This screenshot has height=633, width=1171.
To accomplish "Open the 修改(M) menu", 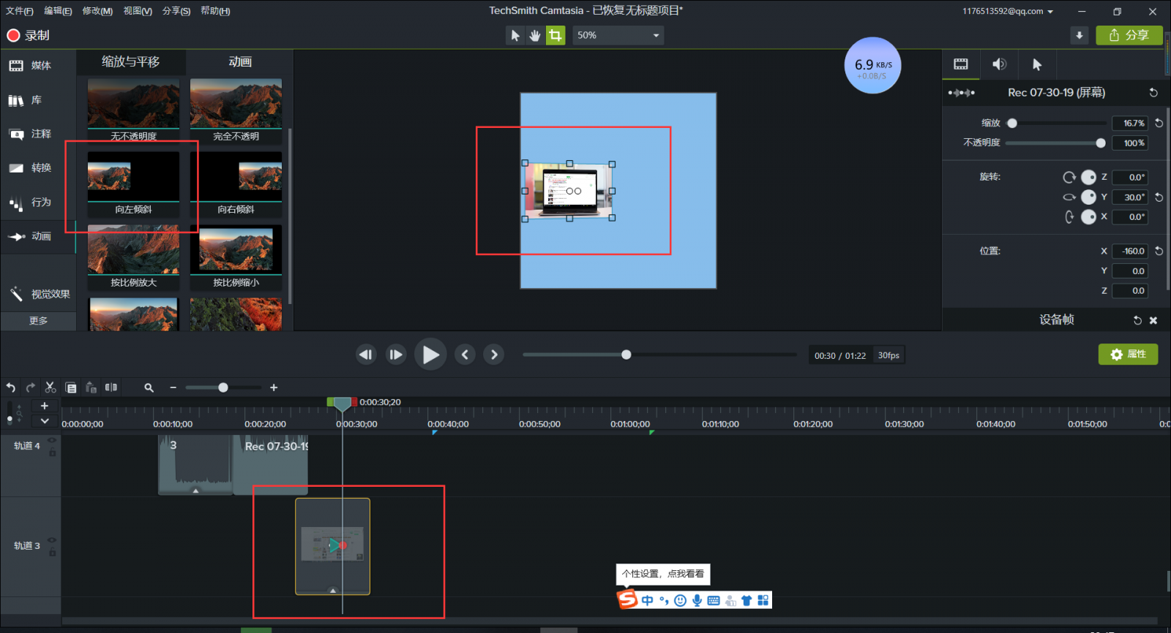I will tap(97, 11).
